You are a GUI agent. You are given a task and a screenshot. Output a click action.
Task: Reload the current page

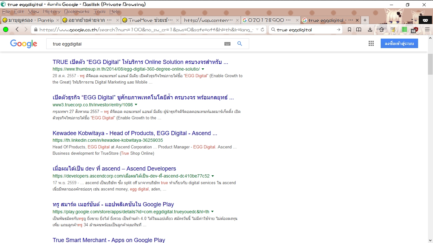262,30
